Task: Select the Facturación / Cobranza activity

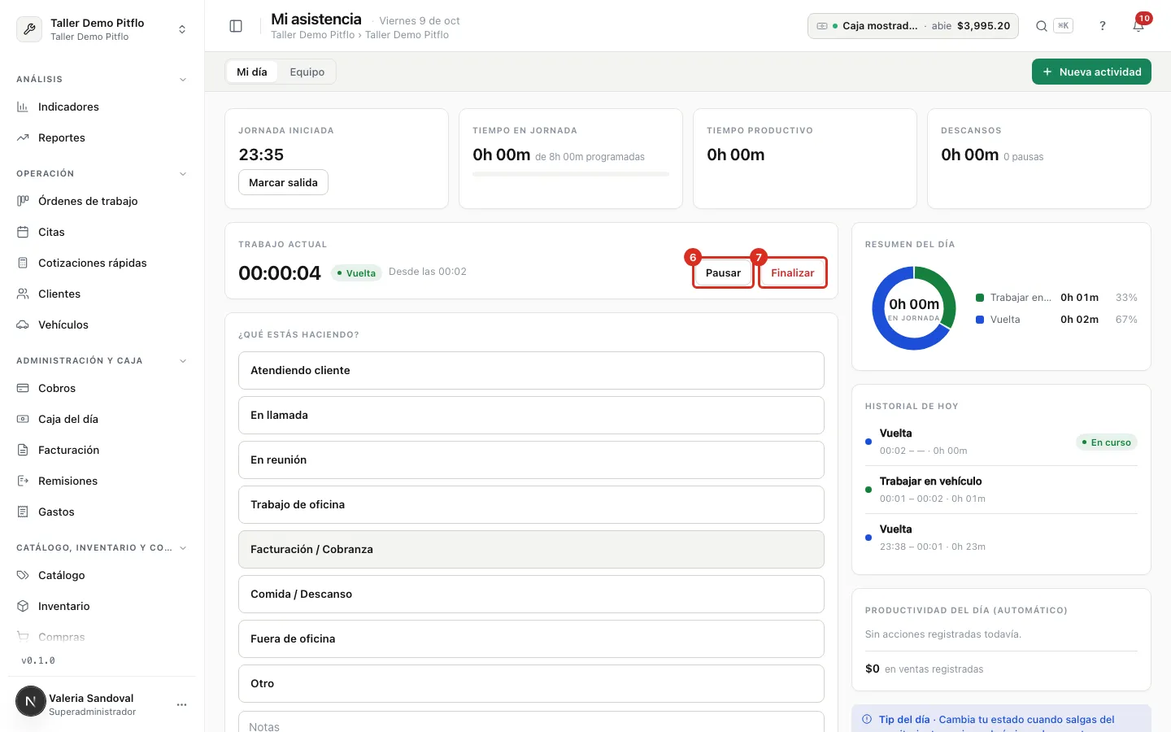Action: [x=531, y=549]
